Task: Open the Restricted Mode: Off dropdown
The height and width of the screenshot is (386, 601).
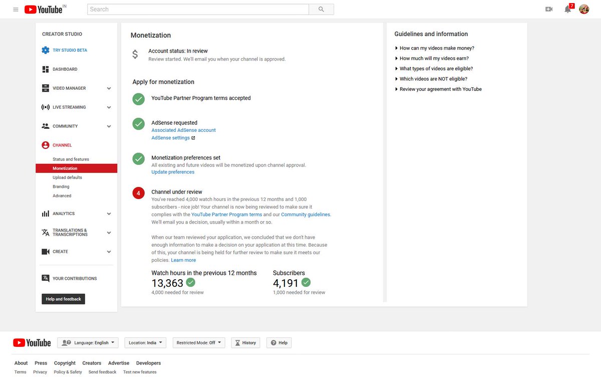Action: [199, 343]
